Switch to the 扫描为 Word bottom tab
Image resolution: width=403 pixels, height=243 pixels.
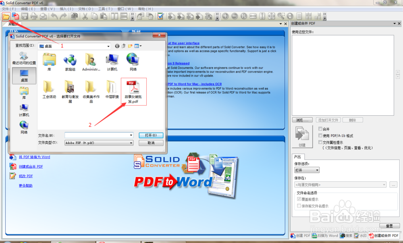(325, 236)
